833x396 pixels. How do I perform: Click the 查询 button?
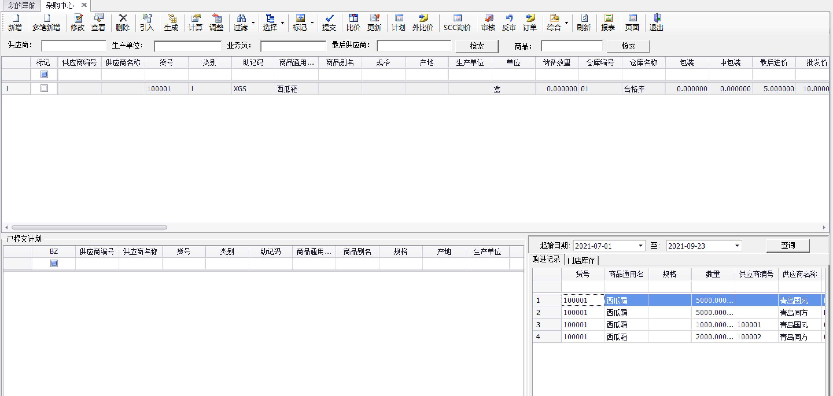point(788,245)
